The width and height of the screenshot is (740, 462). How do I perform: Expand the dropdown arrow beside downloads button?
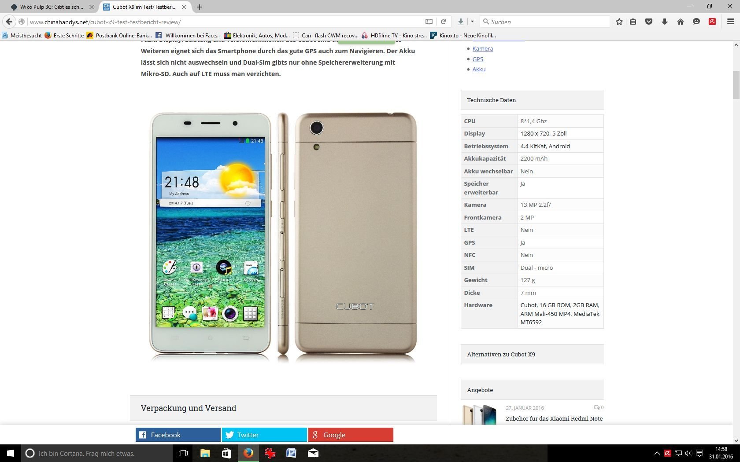472,22
